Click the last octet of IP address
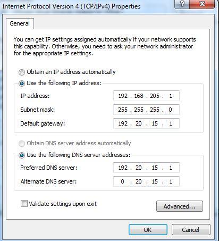This screenshot has width=219, height=241. click(171, 96)
